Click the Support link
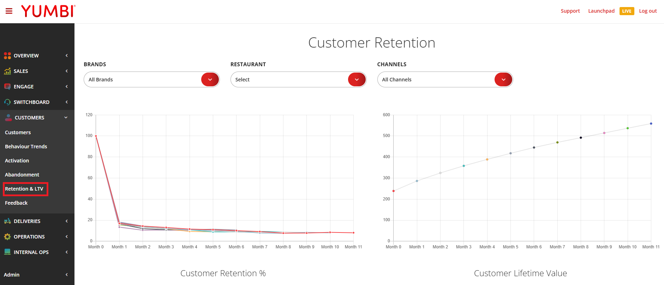The height and width of the screenshot is (285, 664). 570,11
